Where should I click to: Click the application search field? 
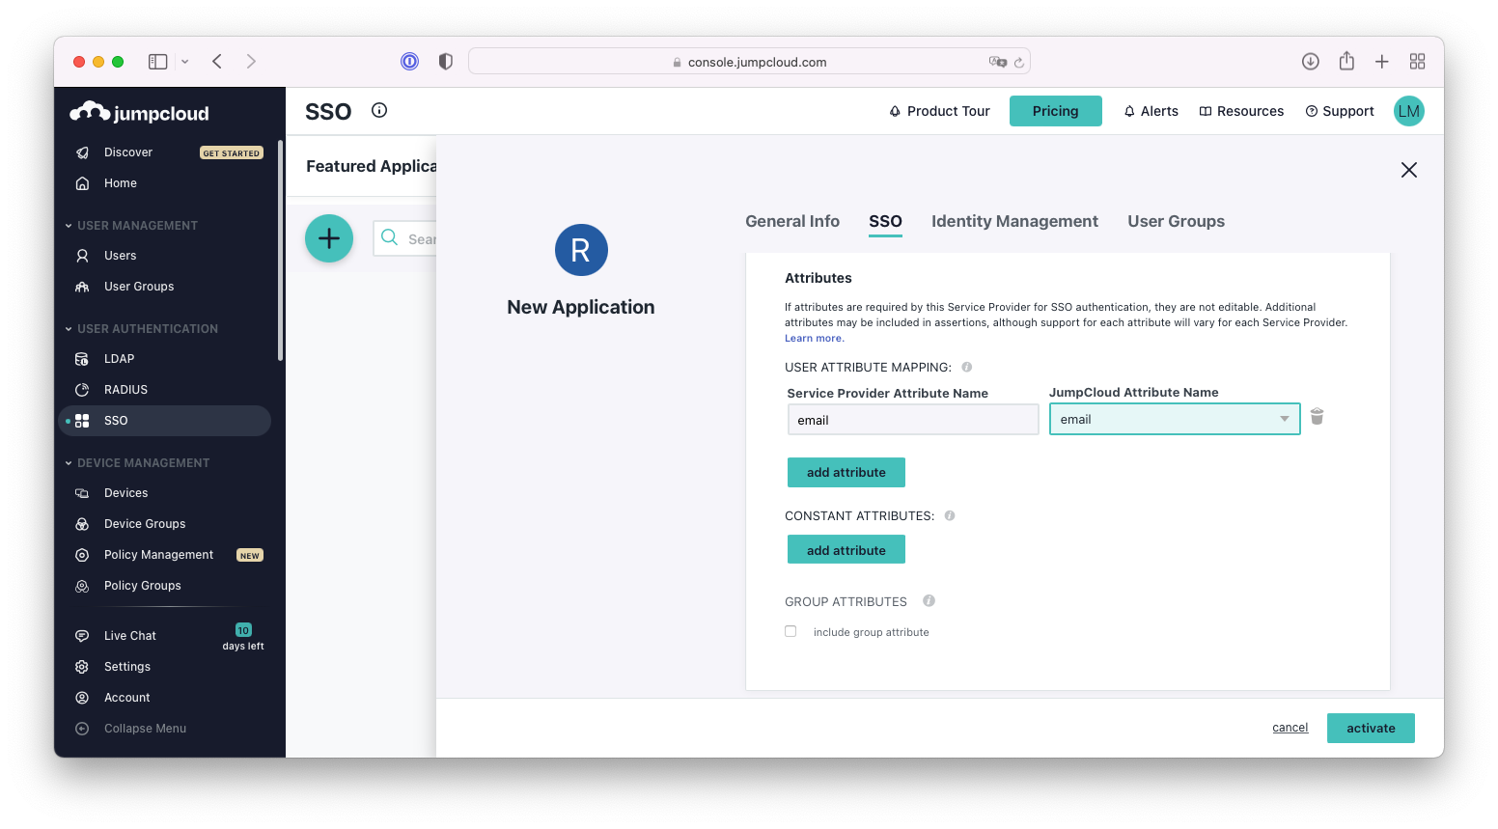pyautogui.click(x=405, y=238)
